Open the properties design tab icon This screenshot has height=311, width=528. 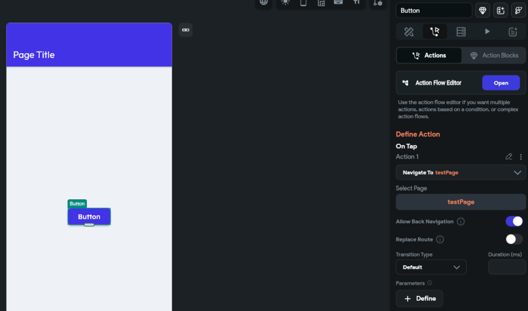click(x=409, y=32)
